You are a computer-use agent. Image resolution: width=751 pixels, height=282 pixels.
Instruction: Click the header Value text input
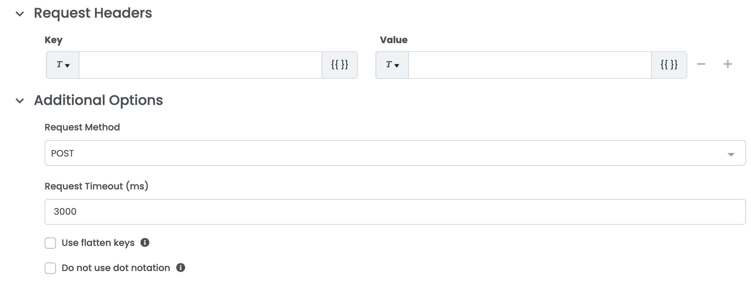[530, 65]
